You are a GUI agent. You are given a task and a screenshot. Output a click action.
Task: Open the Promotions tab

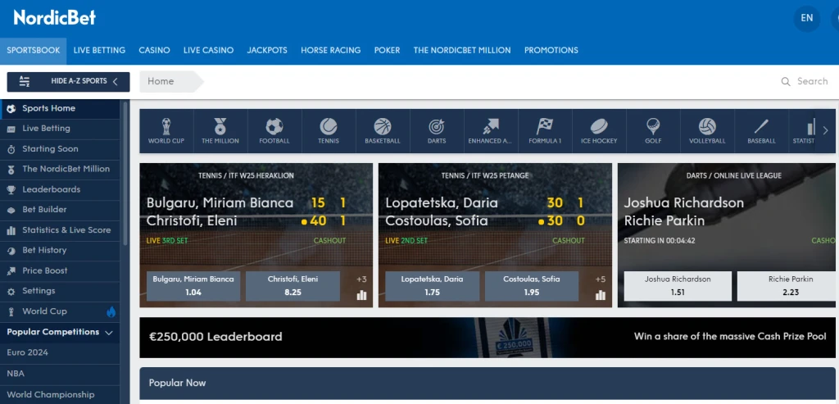click(551, 50)
